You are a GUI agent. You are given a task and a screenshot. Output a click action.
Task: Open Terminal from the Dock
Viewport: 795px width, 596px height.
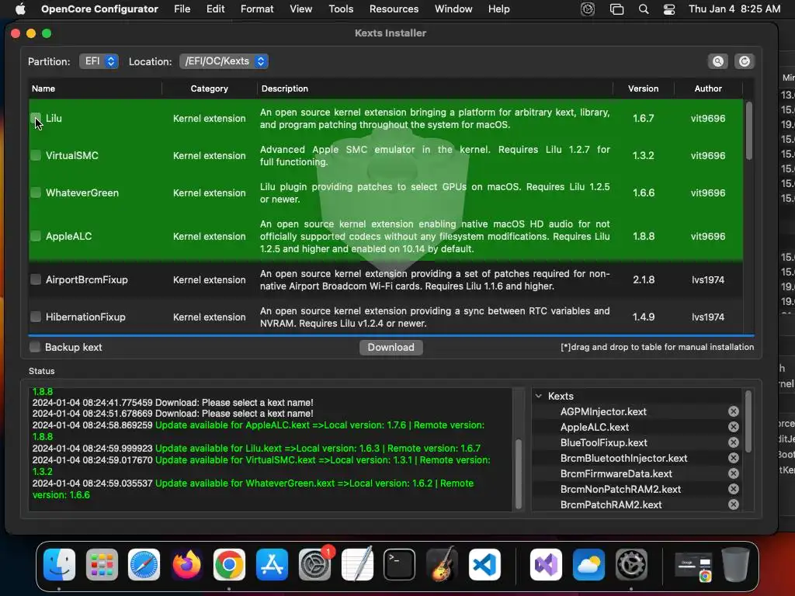pyautogui.click(x=400, y=564)
